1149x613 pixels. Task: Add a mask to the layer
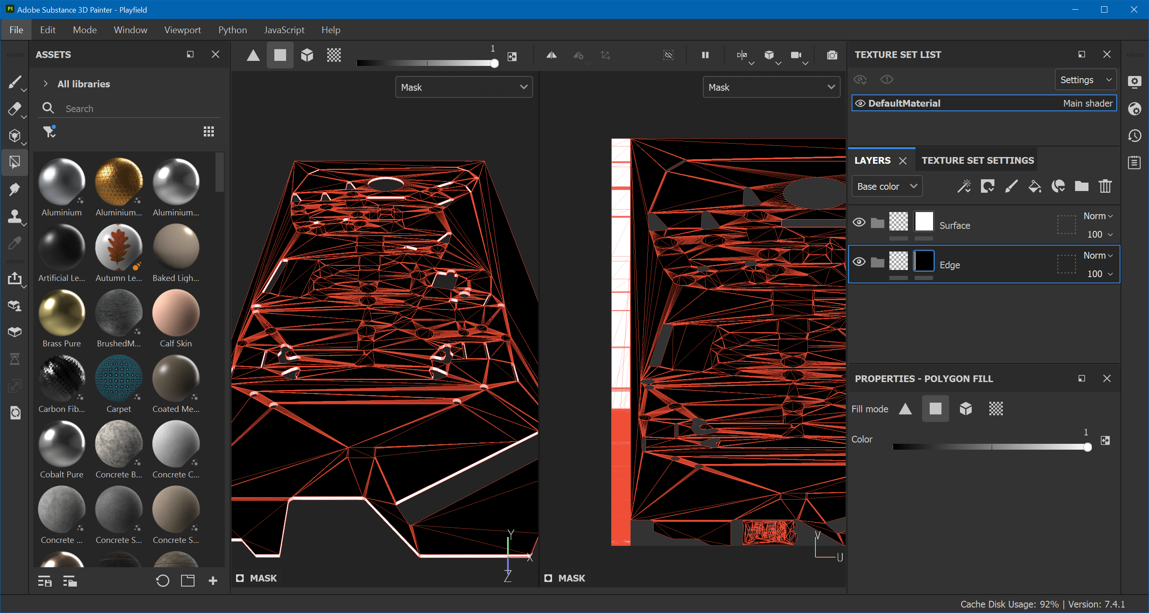tap(988, 186)
